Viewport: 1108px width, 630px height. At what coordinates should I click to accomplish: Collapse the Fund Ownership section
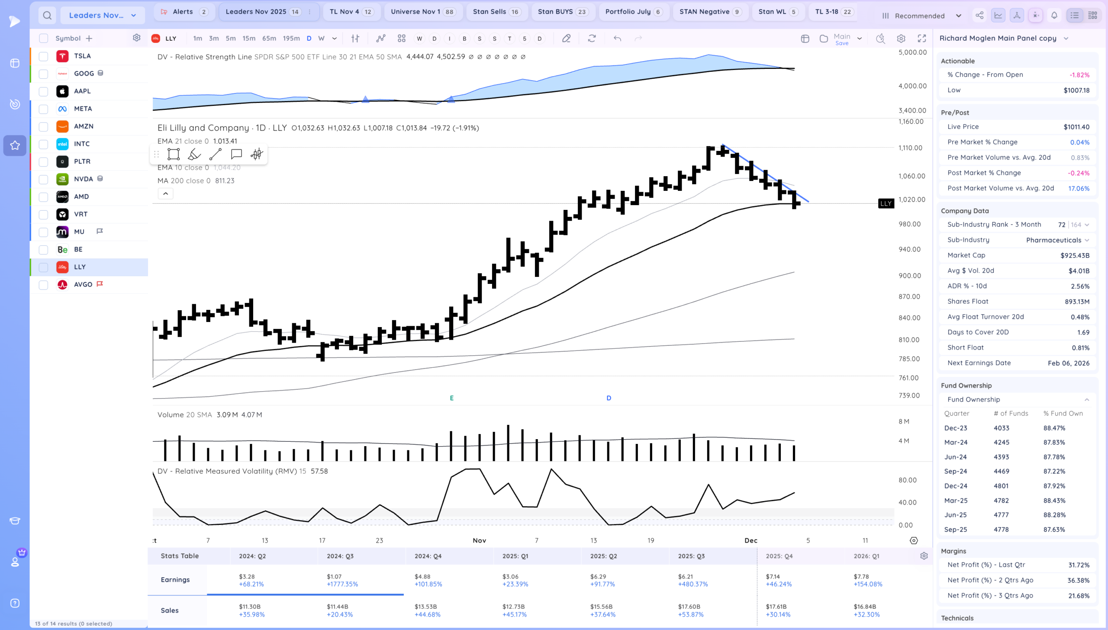[1086, 399]
